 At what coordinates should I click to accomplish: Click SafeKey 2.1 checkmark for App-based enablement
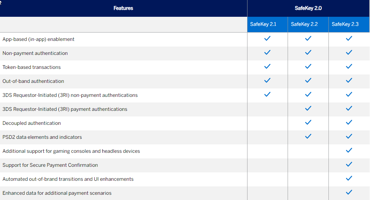pyautogui.click(x=267, y=38)
